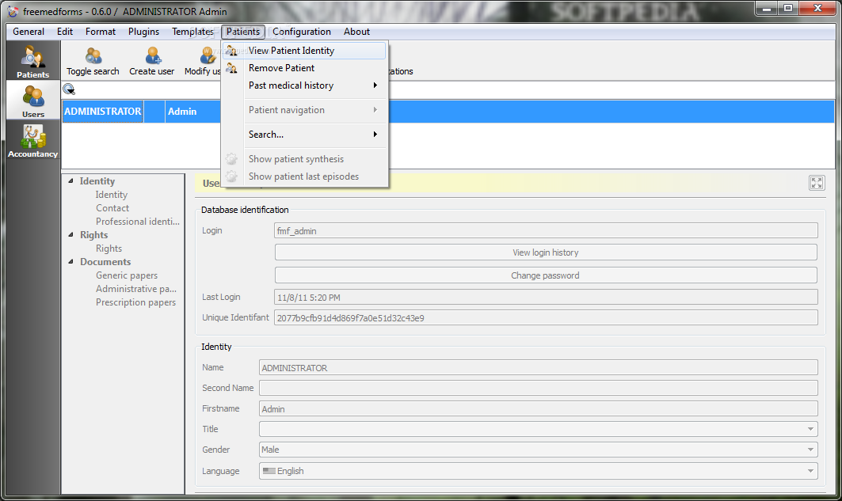Minimize the freemedforms window
842x501 pixels.
[x=767, y=9]
